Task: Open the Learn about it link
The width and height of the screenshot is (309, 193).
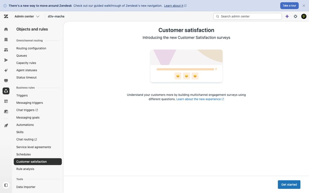Action: point(175,6)
